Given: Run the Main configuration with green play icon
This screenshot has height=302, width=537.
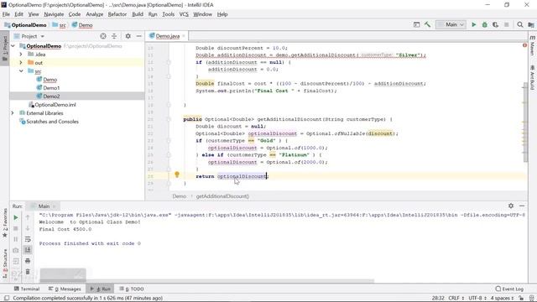Looking at the screenshot, I should [x=473, y=24].
